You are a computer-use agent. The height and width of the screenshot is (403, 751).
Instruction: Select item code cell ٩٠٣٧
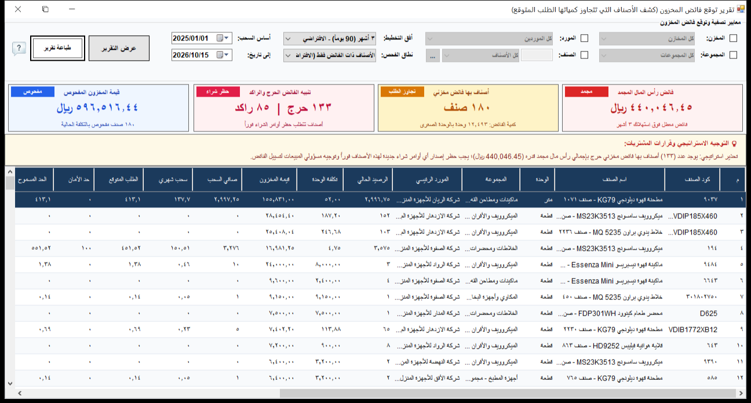pyautogui.click(x=692, y=199)
